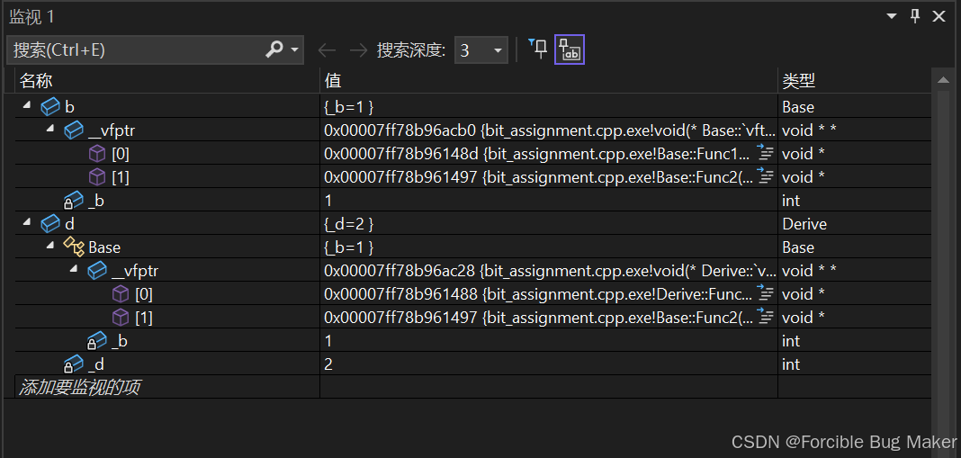The image size is (961, 458).
Task: Click the scrollbar up arrow
Action: pos(943,81)
